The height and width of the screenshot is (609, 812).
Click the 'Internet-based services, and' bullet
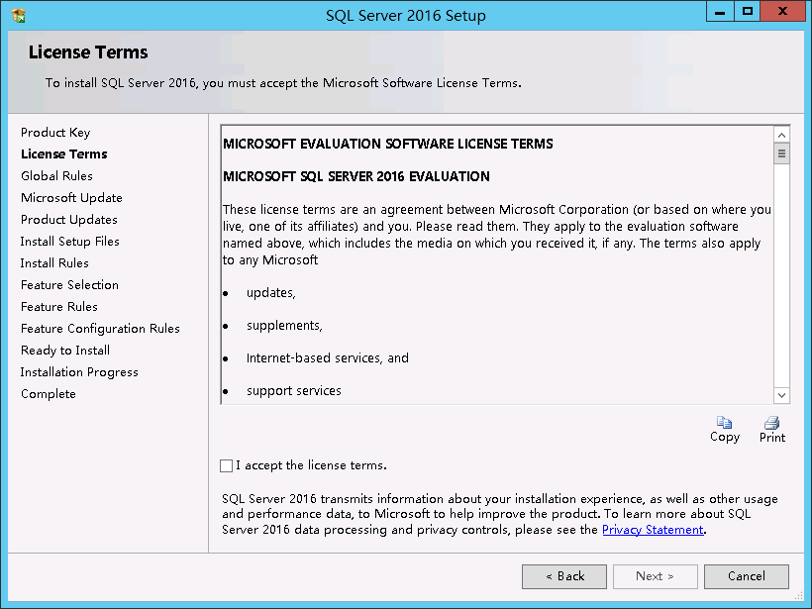pyautogui.click(x=328, y=358)
